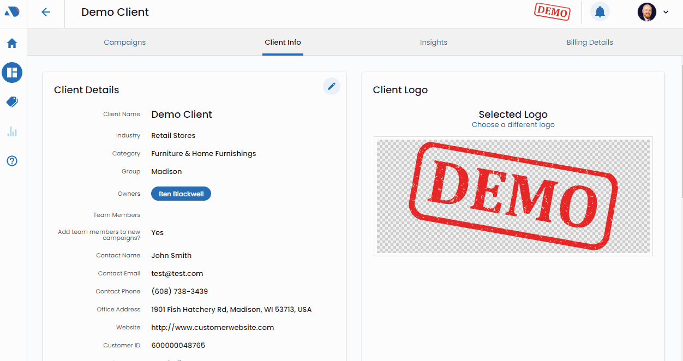Expand the user profile dropdown arrow
This screenshot has width=683, height=361.
[666, 12]
